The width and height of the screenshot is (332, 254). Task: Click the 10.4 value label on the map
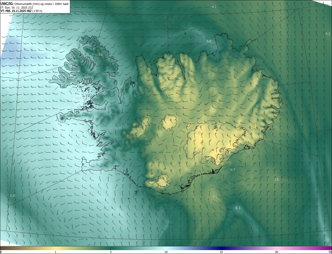click(x=78, y=98)
